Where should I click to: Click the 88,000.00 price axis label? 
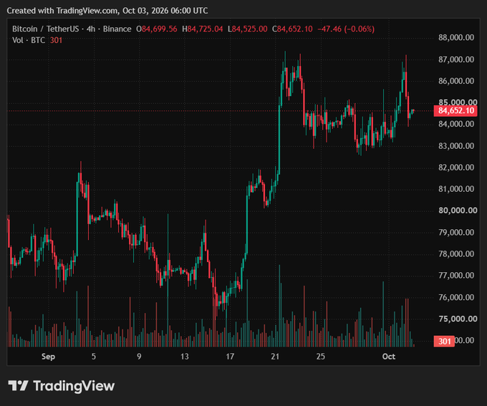pos(456,37)
